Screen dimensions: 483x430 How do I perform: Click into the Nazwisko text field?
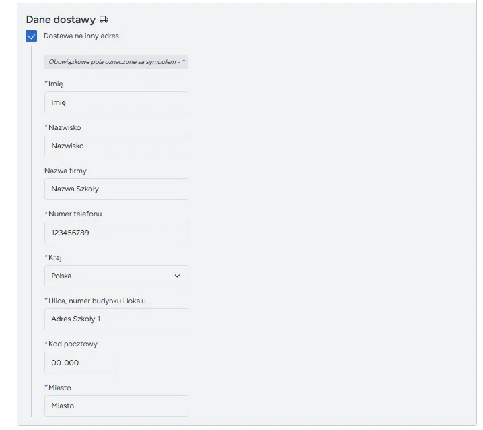tap(116, 146)
